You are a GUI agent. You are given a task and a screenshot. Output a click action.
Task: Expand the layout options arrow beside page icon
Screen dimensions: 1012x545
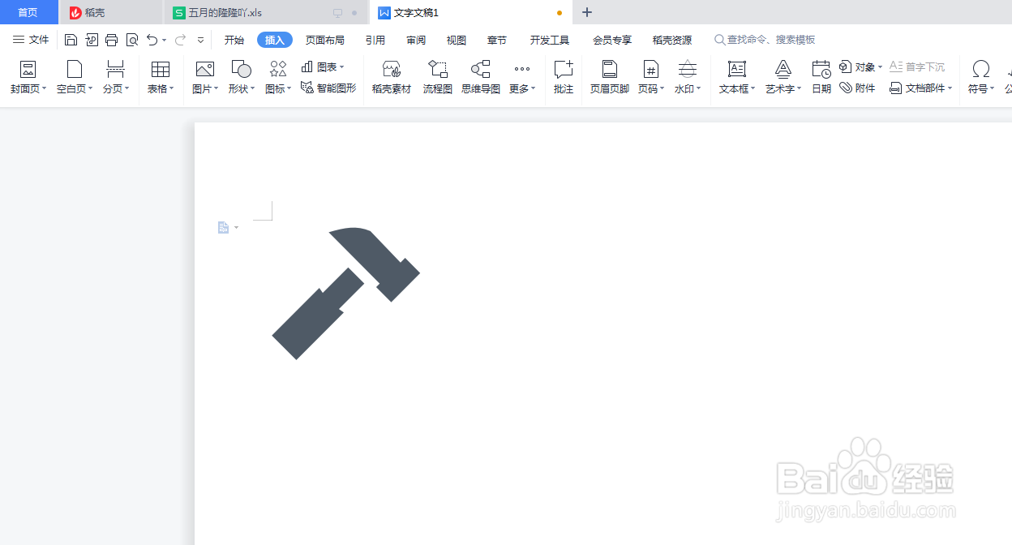click(237, 228)
